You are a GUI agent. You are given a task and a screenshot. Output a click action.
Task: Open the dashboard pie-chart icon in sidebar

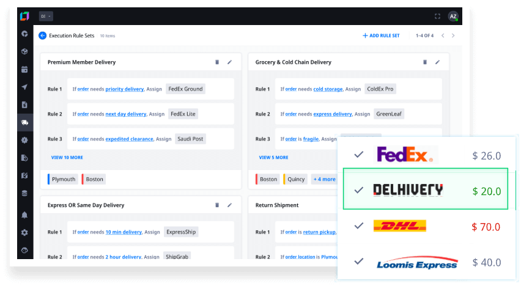point(24,34)
